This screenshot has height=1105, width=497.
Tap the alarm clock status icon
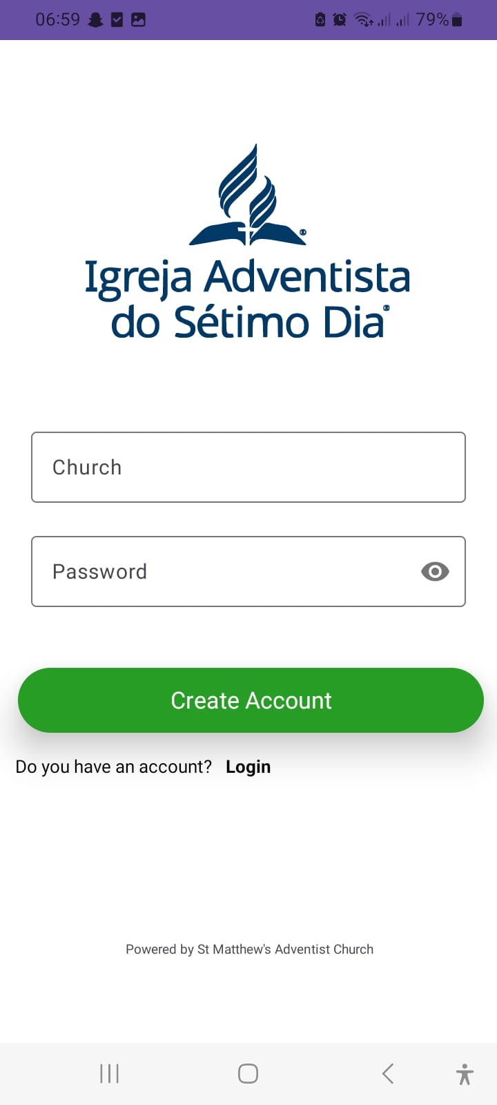pyautogui.click(x=340, y=20)
